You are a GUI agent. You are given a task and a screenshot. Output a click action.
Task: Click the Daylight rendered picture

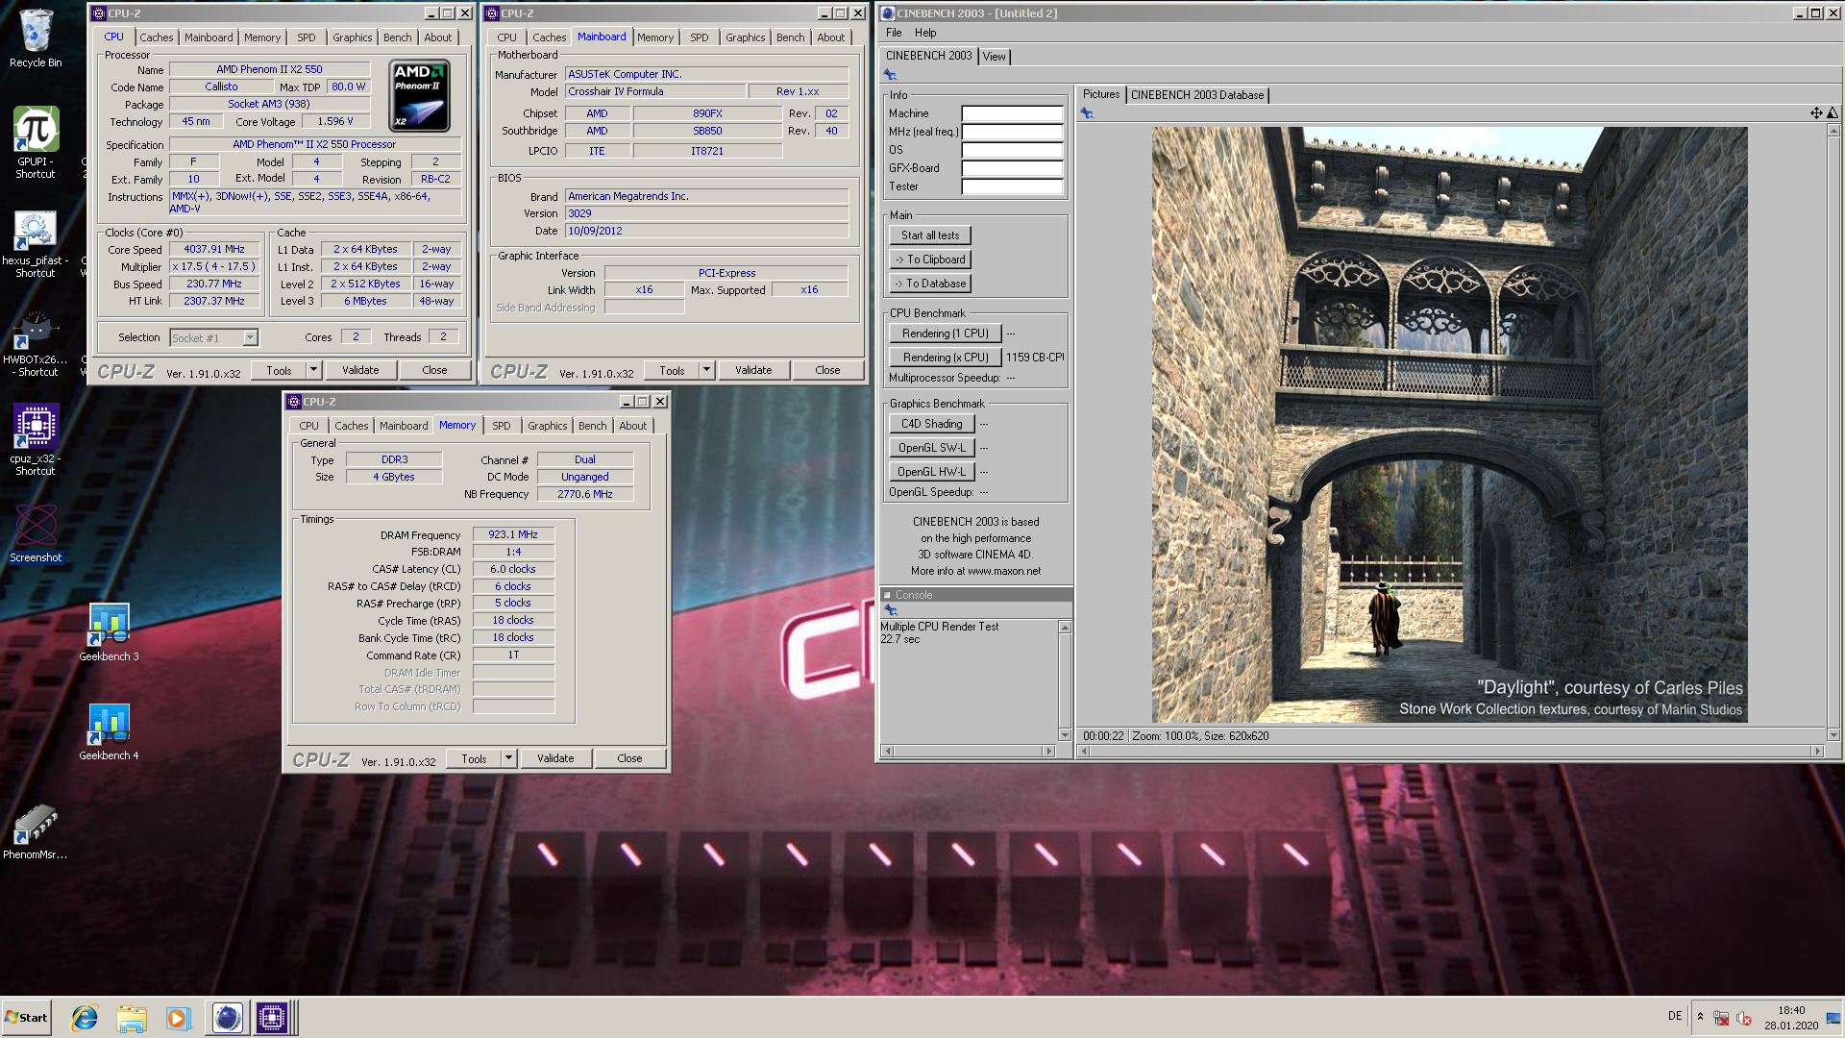(1450, 425)
